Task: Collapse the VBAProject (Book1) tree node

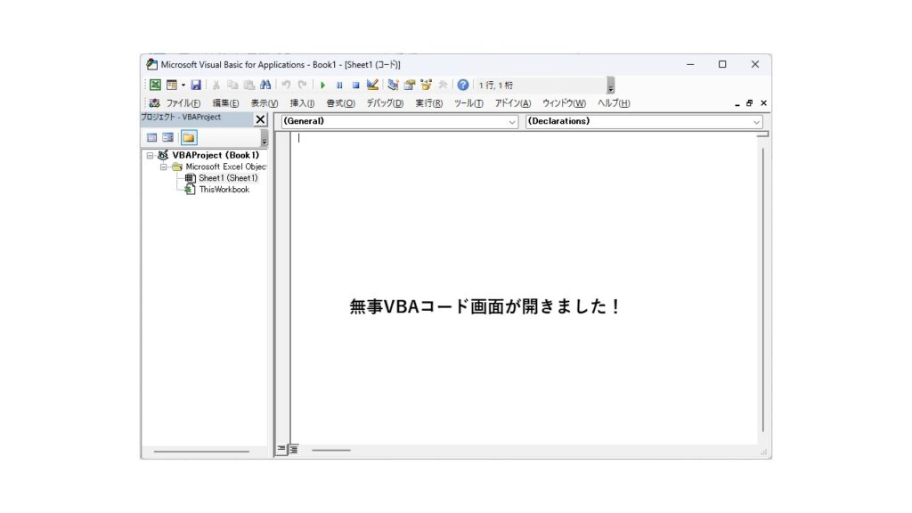Action: (x=150, y=155)
